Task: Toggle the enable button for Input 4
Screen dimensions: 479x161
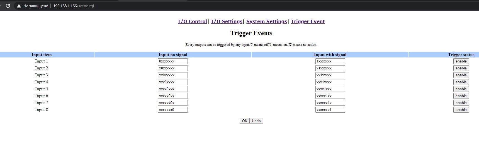Action: (461, 82)
